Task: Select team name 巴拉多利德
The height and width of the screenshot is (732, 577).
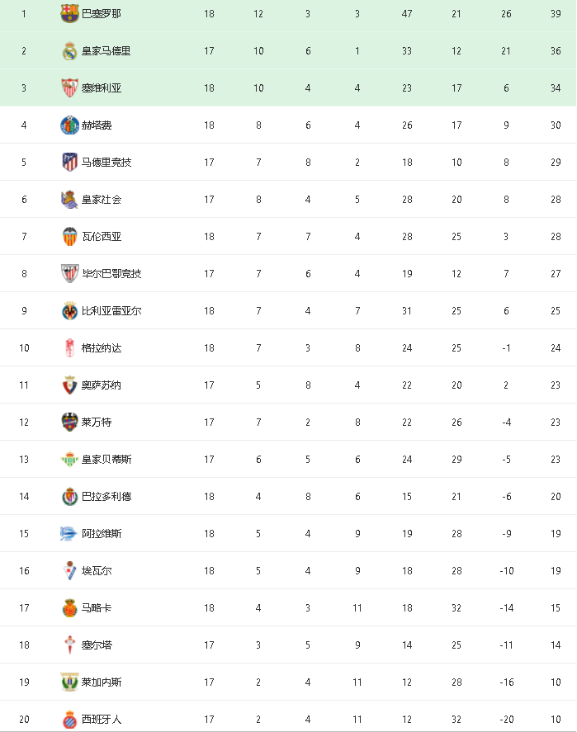Action: [x=106, y=496]
